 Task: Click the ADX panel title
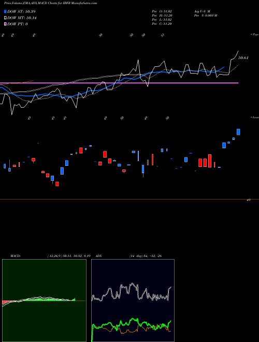click(99, 256)
